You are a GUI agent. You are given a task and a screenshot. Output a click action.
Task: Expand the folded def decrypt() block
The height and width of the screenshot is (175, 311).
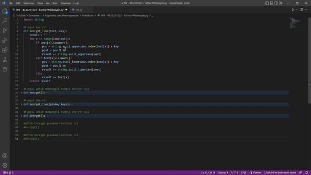click(x=21, y=116)
